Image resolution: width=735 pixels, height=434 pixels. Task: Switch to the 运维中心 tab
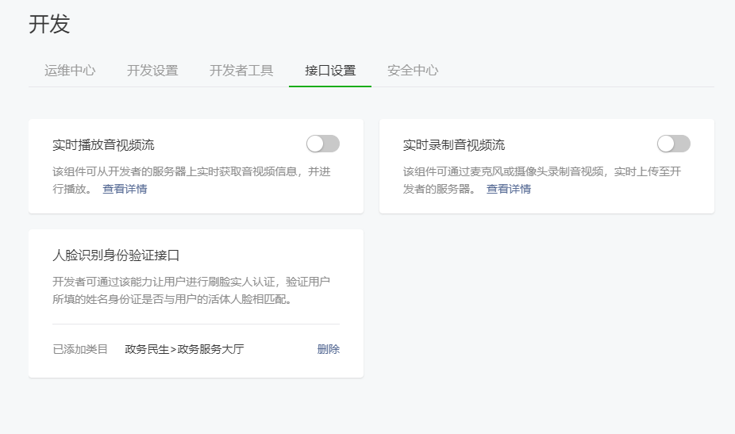[70, 71]
